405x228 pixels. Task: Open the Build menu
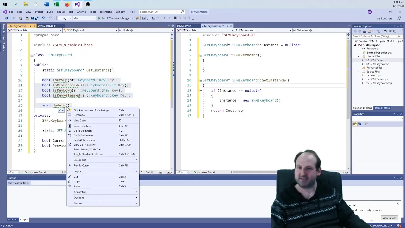pyautogui.click(x=50, y=12)
